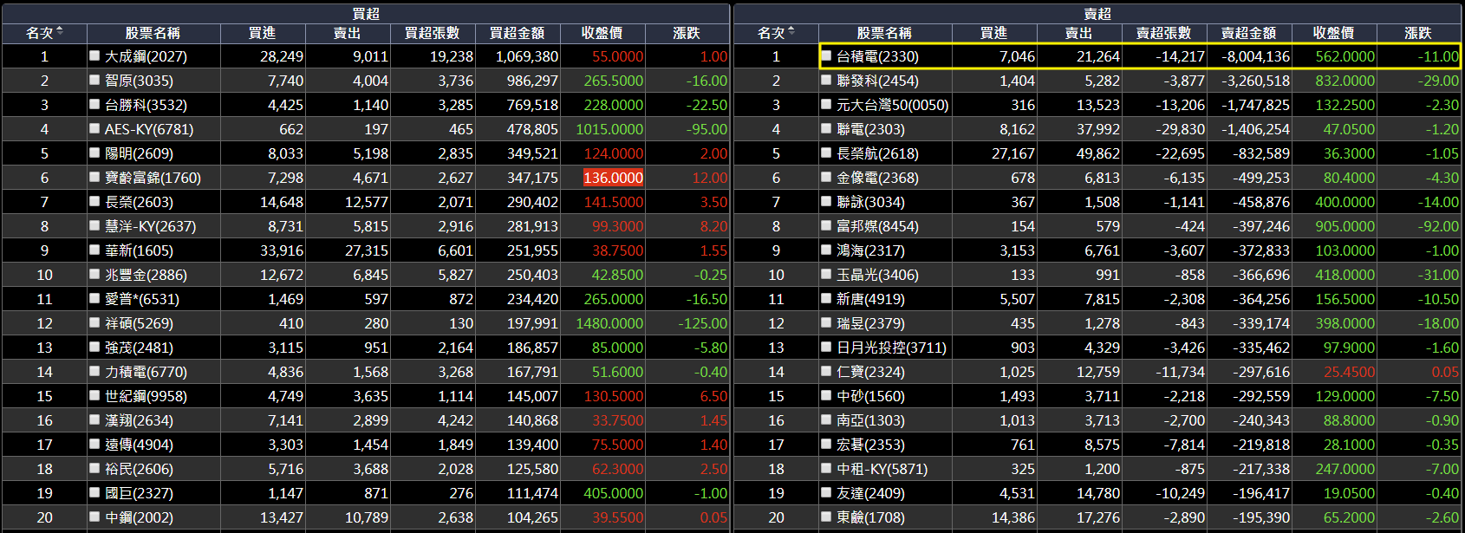This screenshot has width=1465, height=533.
Task: Open stock 漢翔(2634)
Action: 139,420
